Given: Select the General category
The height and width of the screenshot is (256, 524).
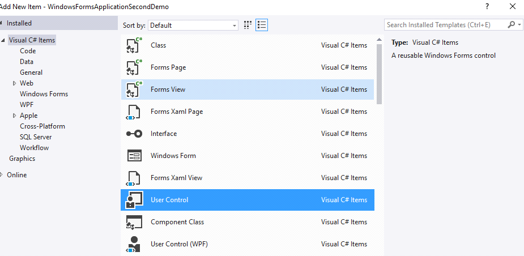Looking at the screenshot, I should tap(31, 72).
